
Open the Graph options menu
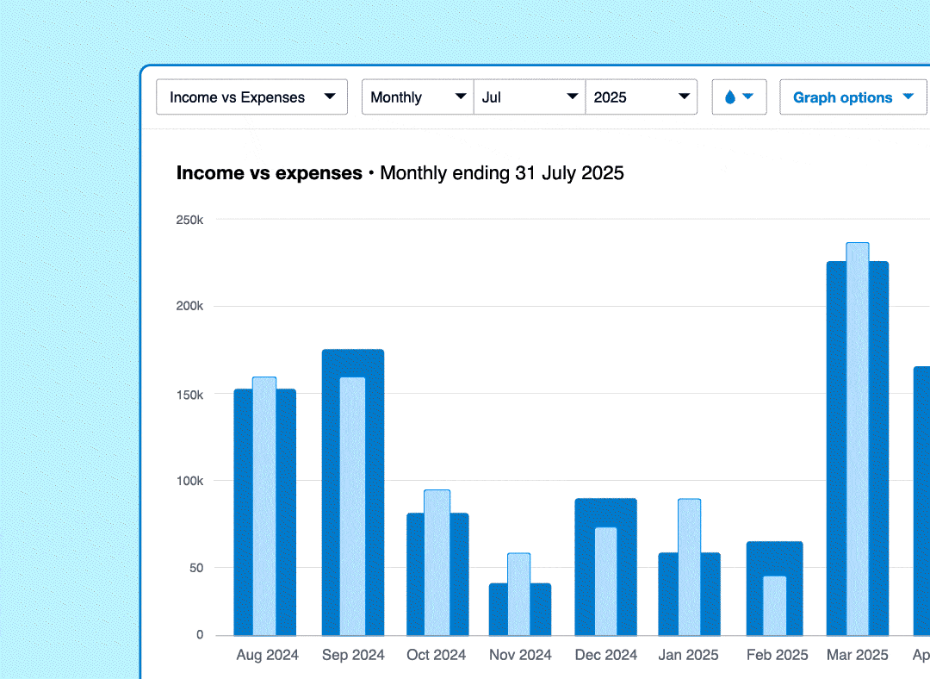coord(852,97)
